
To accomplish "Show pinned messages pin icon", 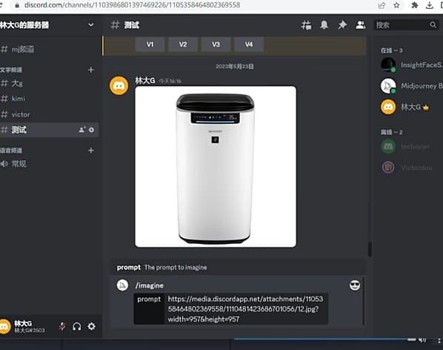I will click(342, 25).
